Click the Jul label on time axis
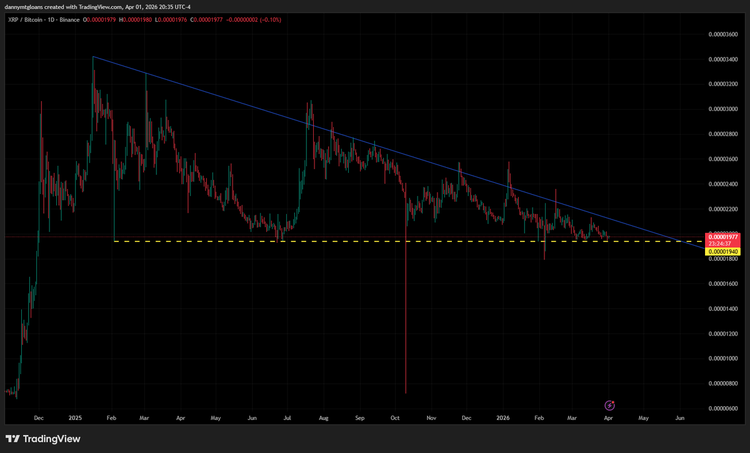Image resolution: width=750 pixels, height=453 pixels. [288, 417]
